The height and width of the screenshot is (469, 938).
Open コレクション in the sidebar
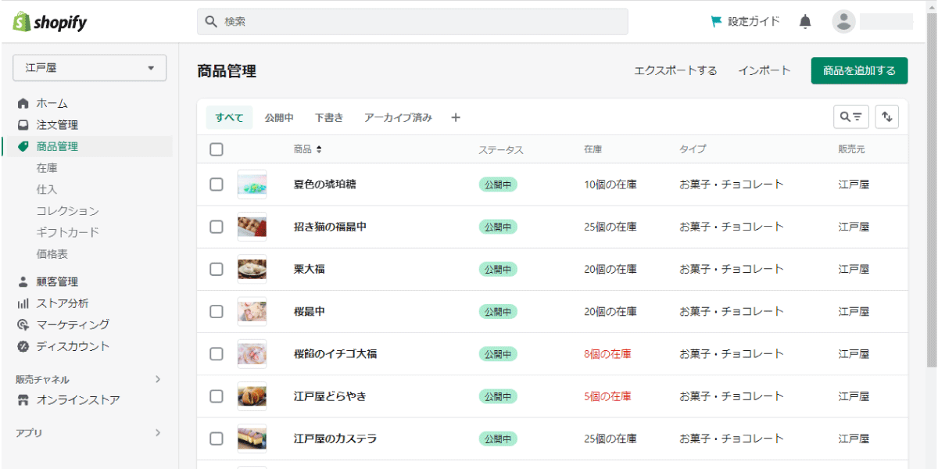click(x=68, y=211)
